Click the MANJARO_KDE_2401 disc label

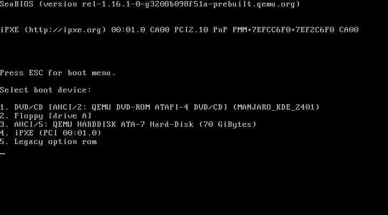(x=276, y=107)
